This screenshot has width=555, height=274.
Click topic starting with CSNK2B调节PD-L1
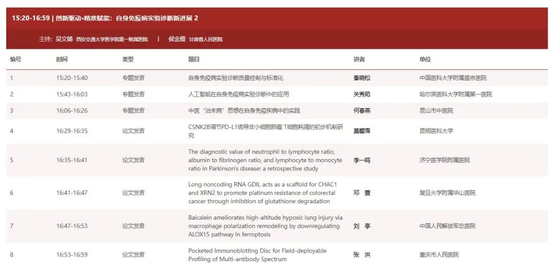(x=266, y=131)
